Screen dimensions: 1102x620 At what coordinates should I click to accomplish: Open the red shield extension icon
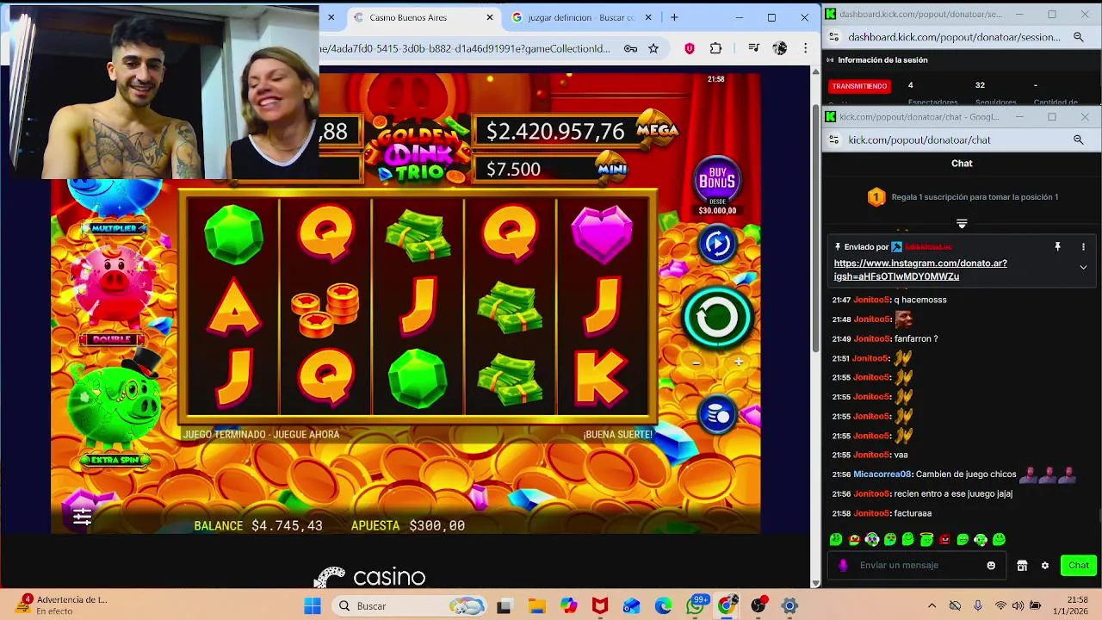pyautogui.click(x=689, y=48)
